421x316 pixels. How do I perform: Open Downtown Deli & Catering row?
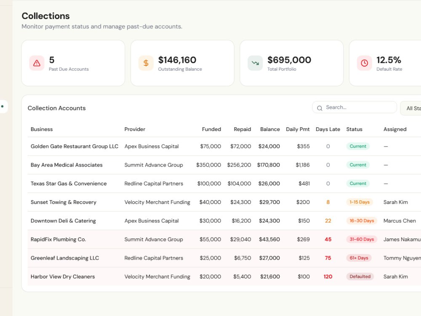pos(224,221)
